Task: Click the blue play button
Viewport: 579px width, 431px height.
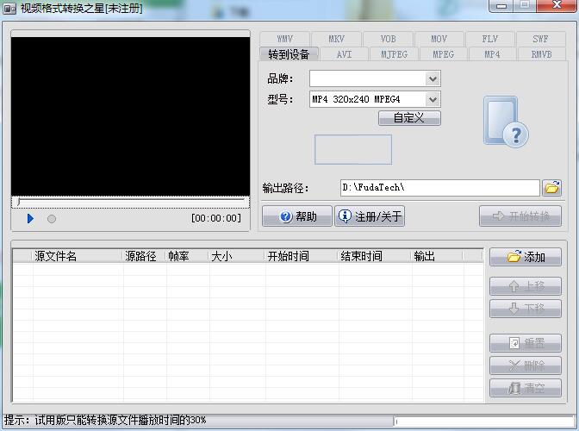Action: (x=30, y=219)
